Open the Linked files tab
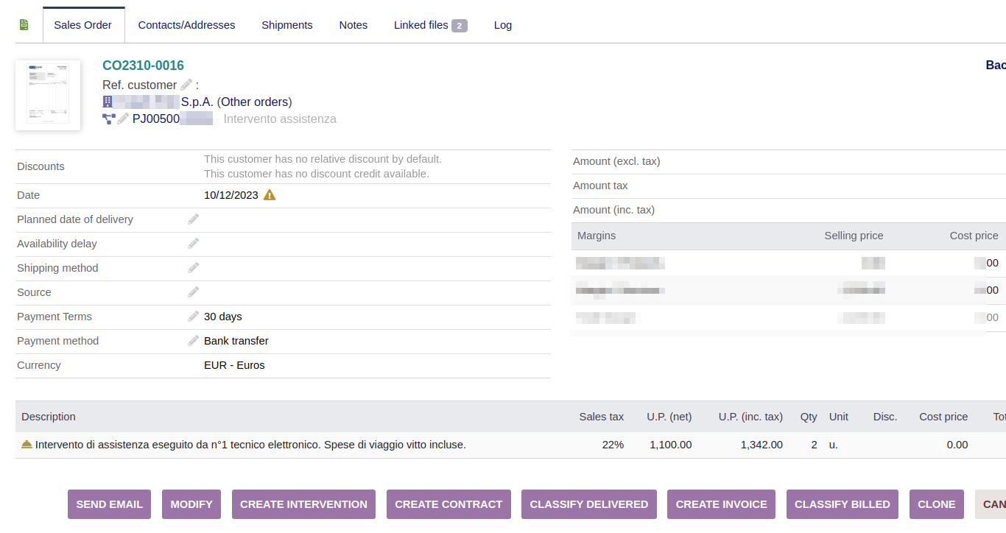Image resolution: width=1006 pixels, height=533 pixels. (x=430, y=25)
